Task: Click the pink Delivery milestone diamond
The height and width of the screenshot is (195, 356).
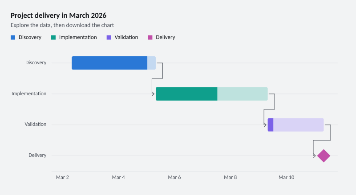Action: click(324, 156)
